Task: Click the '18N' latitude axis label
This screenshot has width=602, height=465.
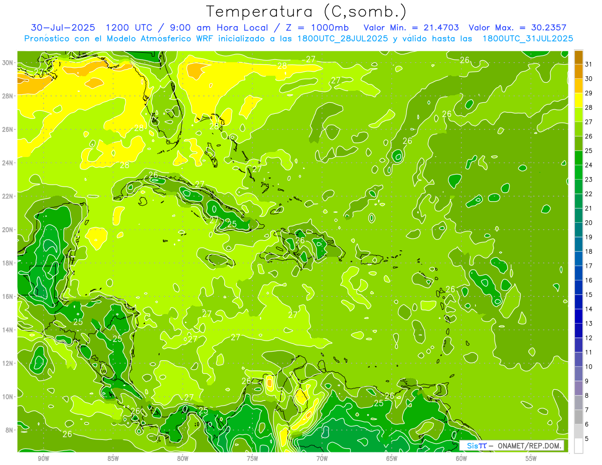Action: [x=9, y=263]
